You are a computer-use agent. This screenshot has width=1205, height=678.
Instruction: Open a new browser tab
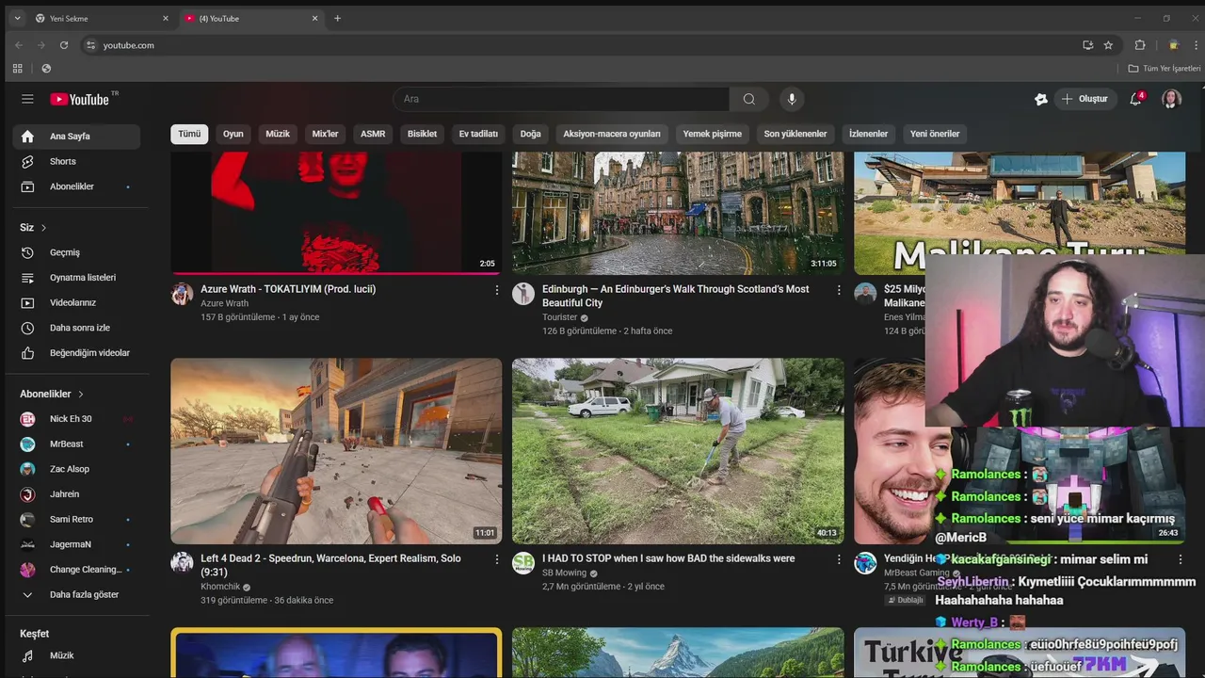click(337, 19)
